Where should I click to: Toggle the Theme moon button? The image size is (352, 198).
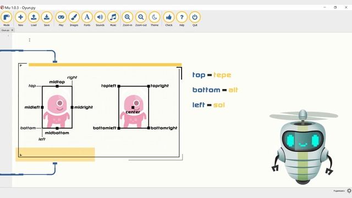pyautogui.click(x=155, y=19)
